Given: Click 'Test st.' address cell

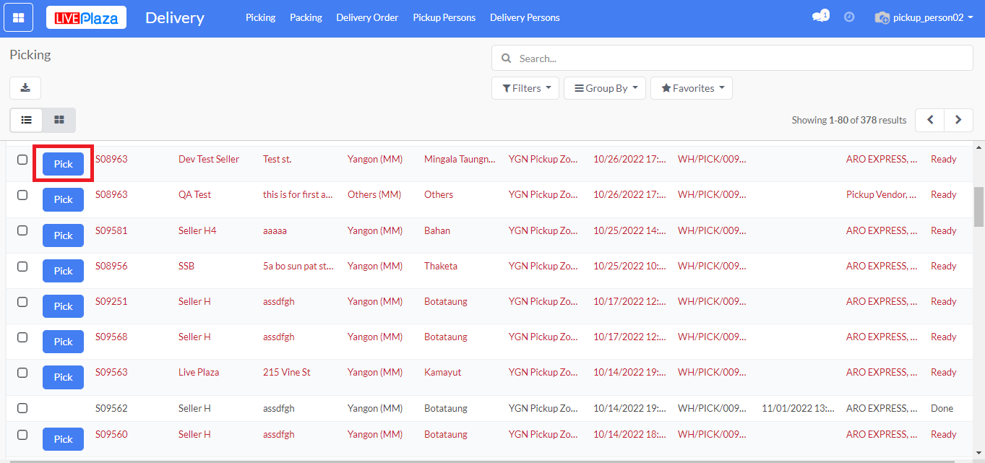Looking at the screenshot, I should coord(277,159).
